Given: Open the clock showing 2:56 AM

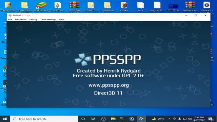Looking at the screenshot, I should (199, 119).
